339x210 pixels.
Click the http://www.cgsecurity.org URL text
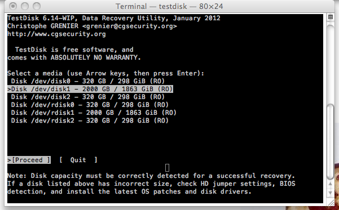[56, 34]
